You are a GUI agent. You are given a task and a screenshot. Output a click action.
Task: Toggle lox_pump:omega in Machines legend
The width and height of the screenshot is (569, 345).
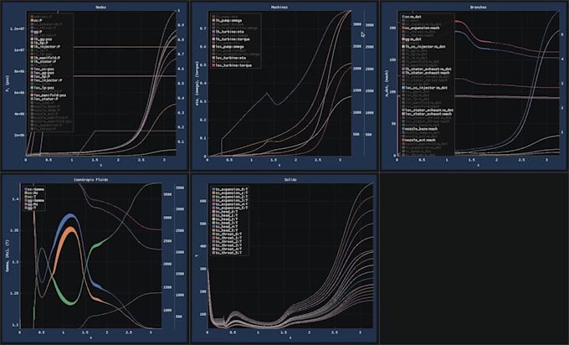pos(228,47)
